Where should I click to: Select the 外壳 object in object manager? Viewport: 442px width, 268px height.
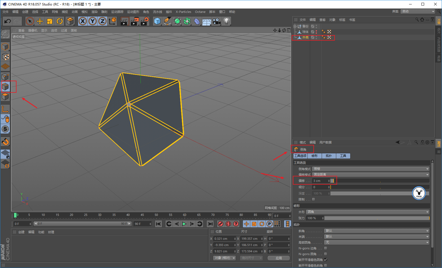pyautogui.click(x=305, y=37)
